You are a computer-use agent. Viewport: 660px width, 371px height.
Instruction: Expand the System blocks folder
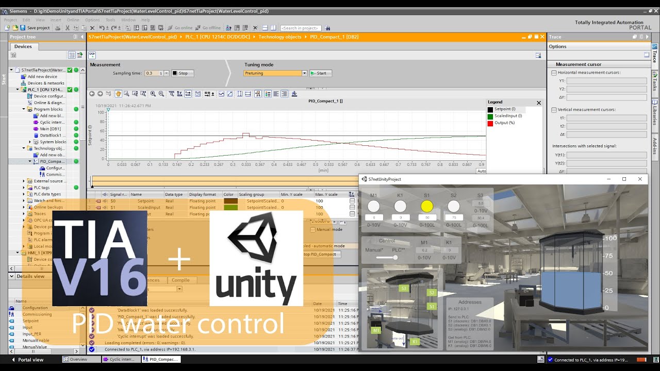30,142
